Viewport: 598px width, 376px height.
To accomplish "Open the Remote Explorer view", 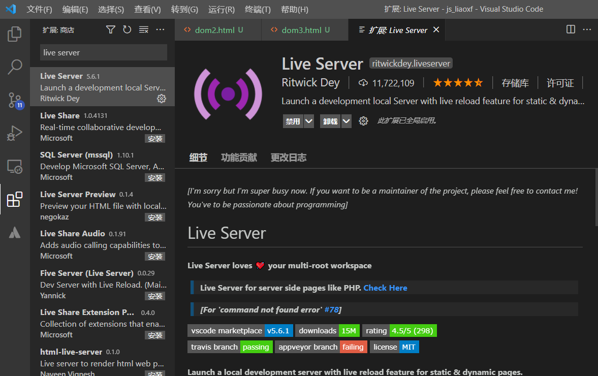I will point(15,167).
